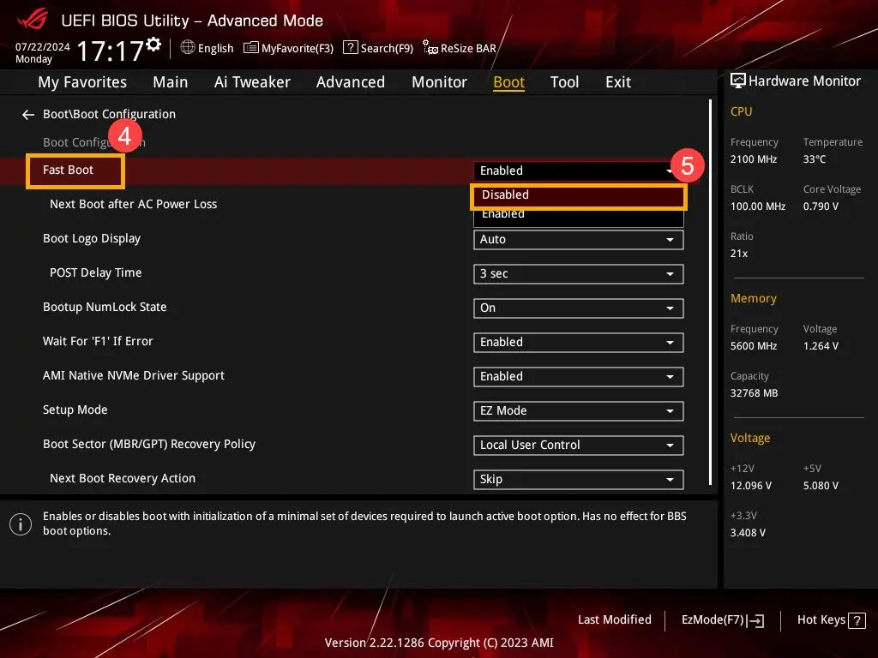Click Version 2.22.1286 copyright text
Screen dimensions: 878x658
click(x=439, y=643)
